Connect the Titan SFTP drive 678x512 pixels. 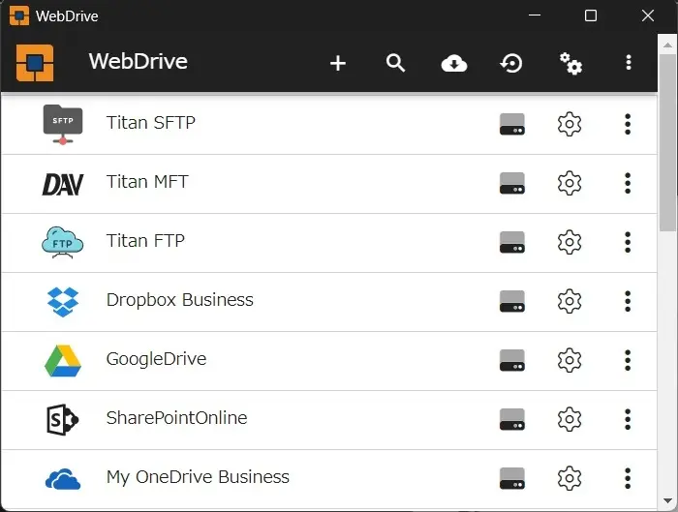pyautogui.click(x=512, y=124)
